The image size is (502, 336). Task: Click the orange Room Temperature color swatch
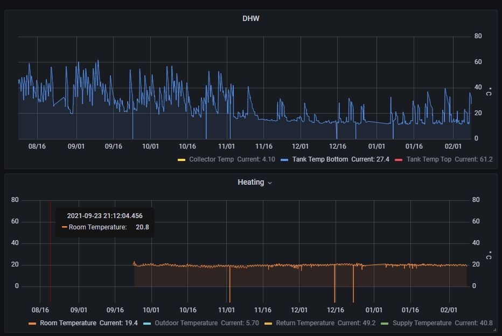(32, 324)
